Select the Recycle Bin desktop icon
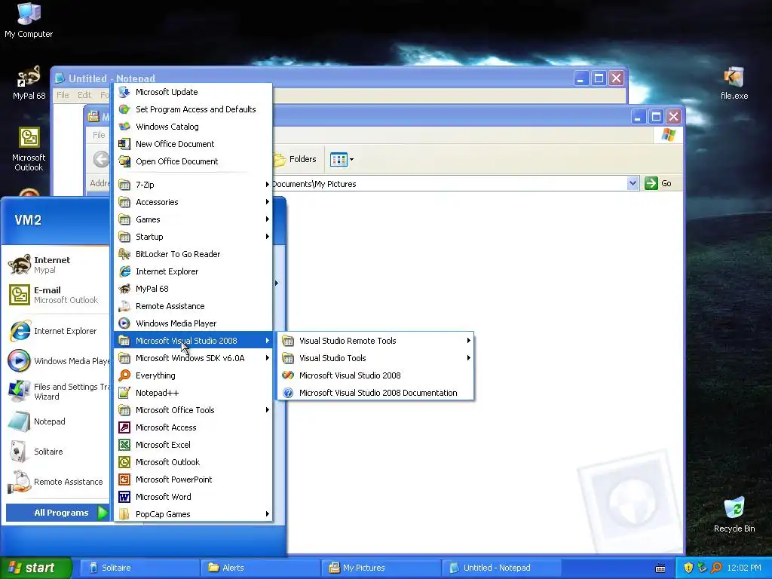 (x=734, y=515)
